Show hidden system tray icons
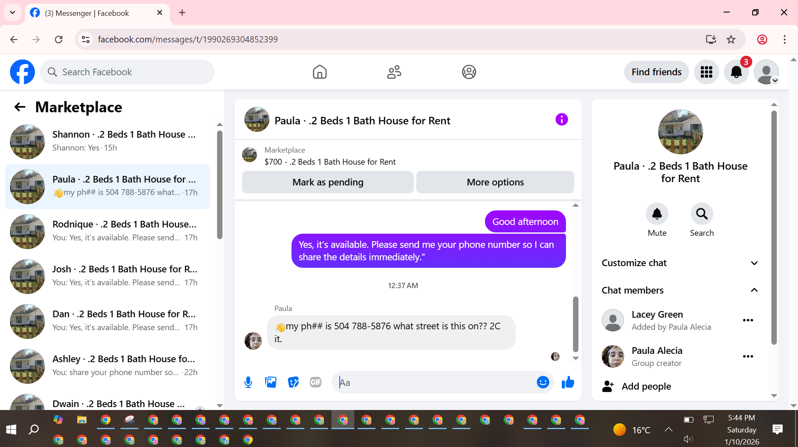Image resolution: width=798 pixels, height=447 pixels. tap(668, 429)
